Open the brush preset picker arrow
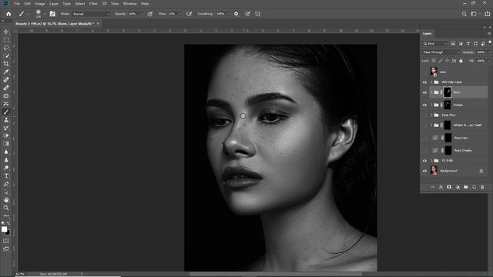Viewport: 493px width, 277px height. click(x=45, y=14)
